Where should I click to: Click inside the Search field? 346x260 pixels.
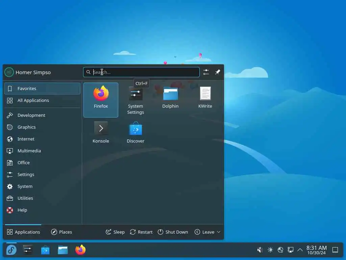click(x=141, y=72)
